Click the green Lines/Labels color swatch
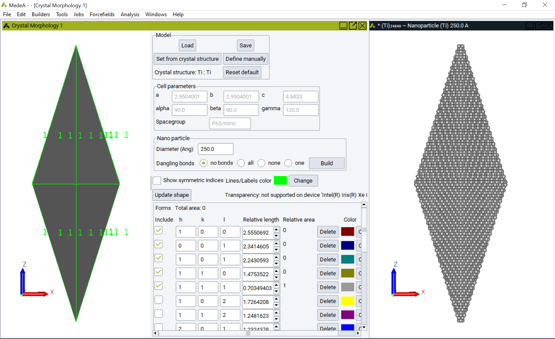Viewport: 555px width, 339px height. point(280,180)
